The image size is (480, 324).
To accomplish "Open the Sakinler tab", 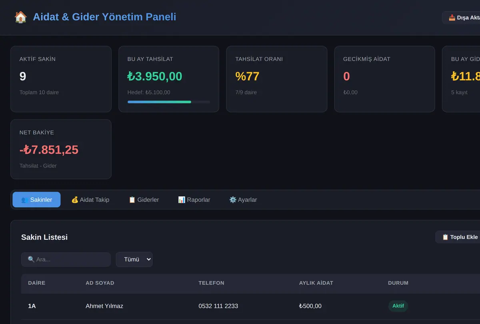I will pyautogui.click(x=36, y=200).
